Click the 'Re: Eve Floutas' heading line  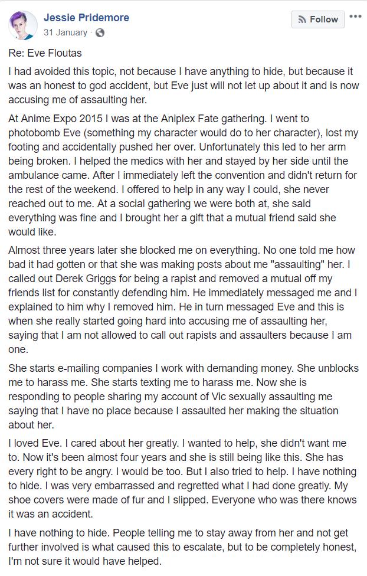pyautogui.click(x=45, y=53)
